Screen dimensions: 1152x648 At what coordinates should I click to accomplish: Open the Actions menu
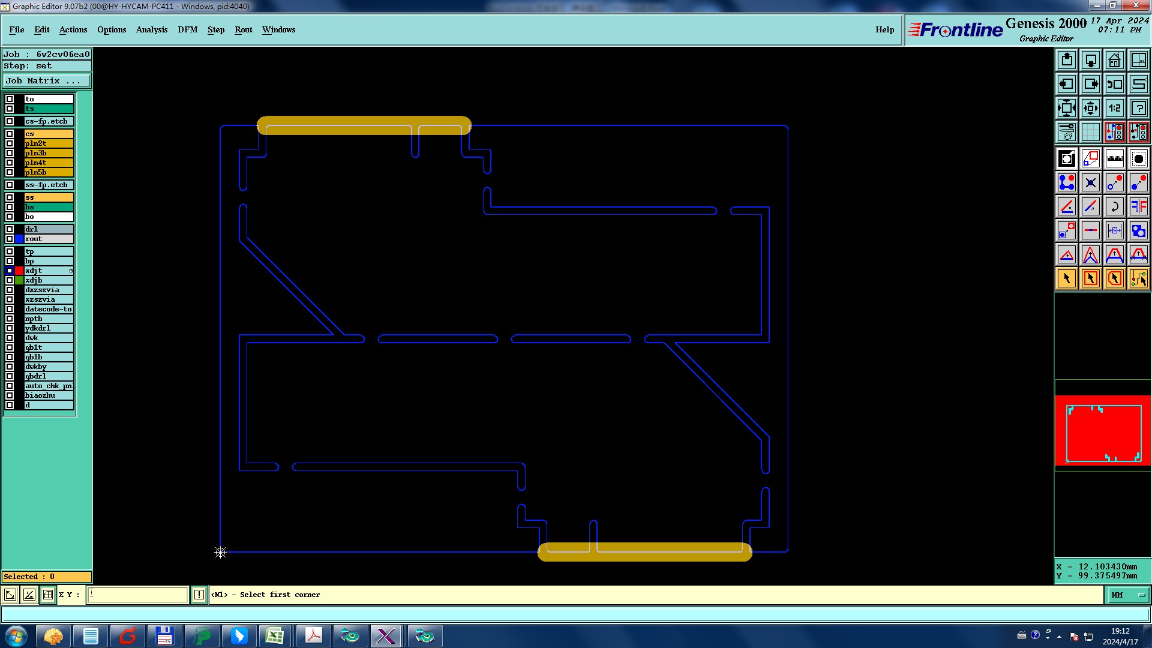(x=73, y=29)
